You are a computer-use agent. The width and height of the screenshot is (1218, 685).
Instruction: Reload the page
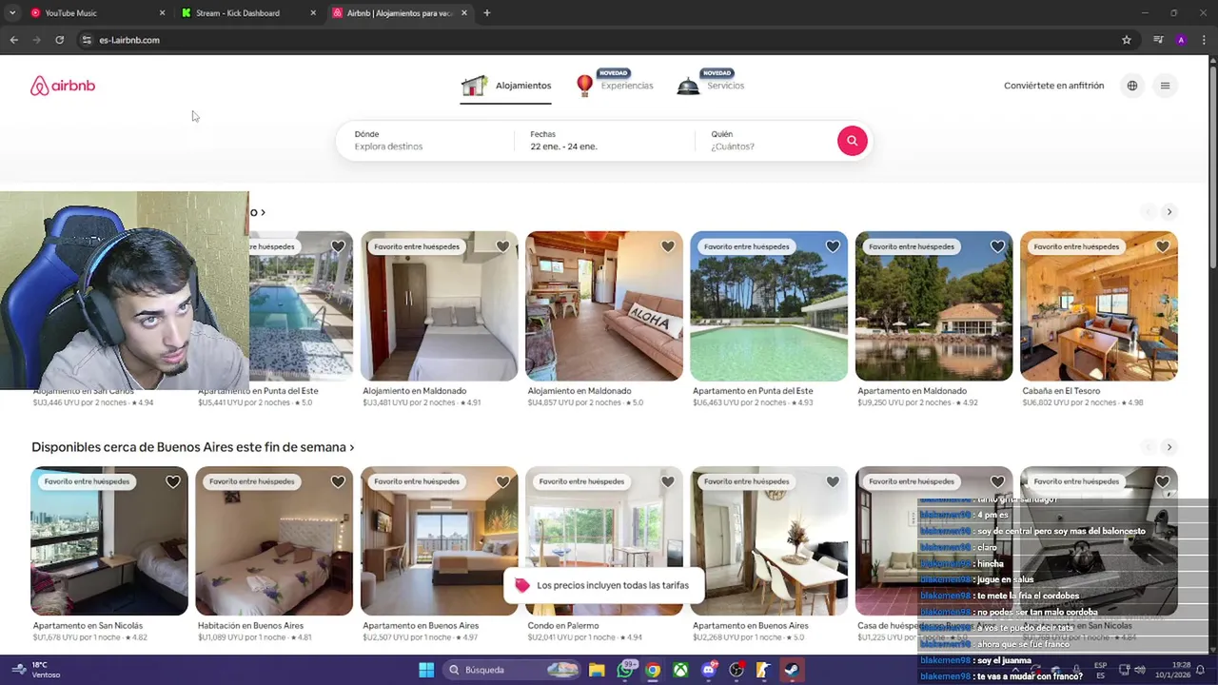59,40
